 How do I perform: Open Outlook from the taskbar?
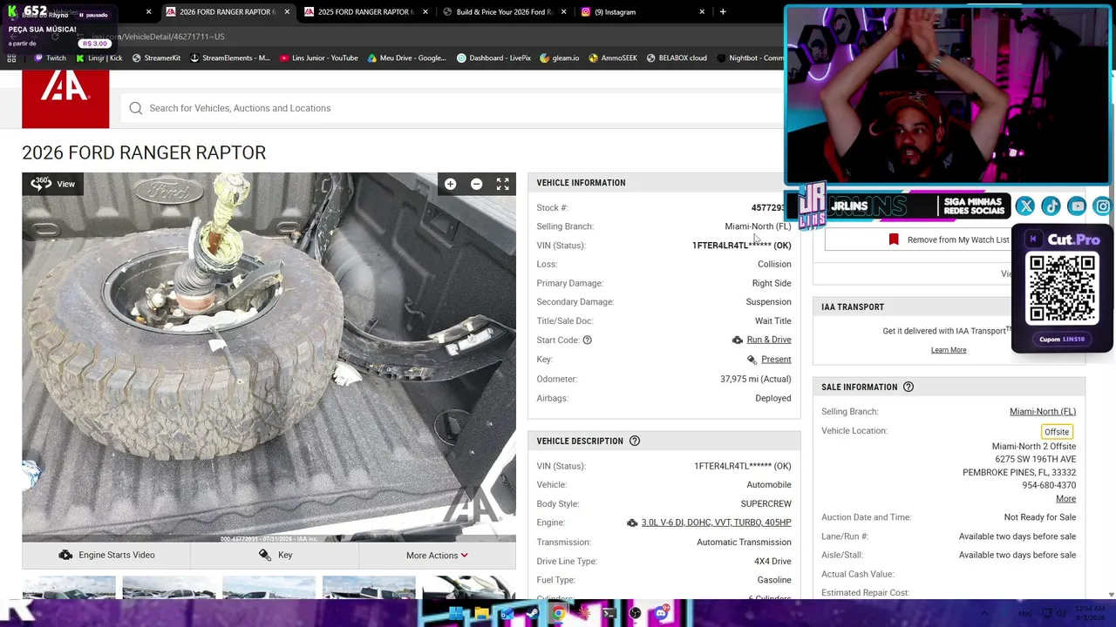pos(507,614)
